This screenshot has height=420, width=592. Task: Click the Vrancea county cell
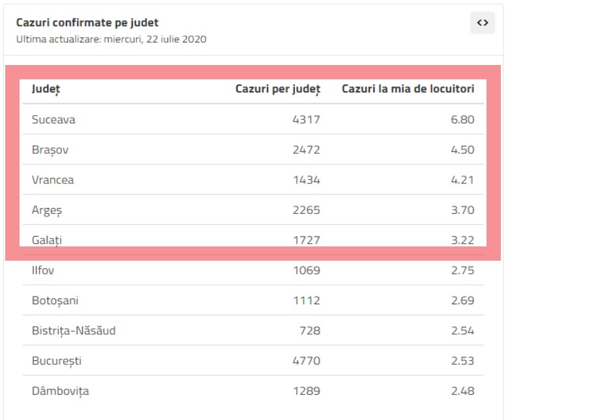coord(53,180)
